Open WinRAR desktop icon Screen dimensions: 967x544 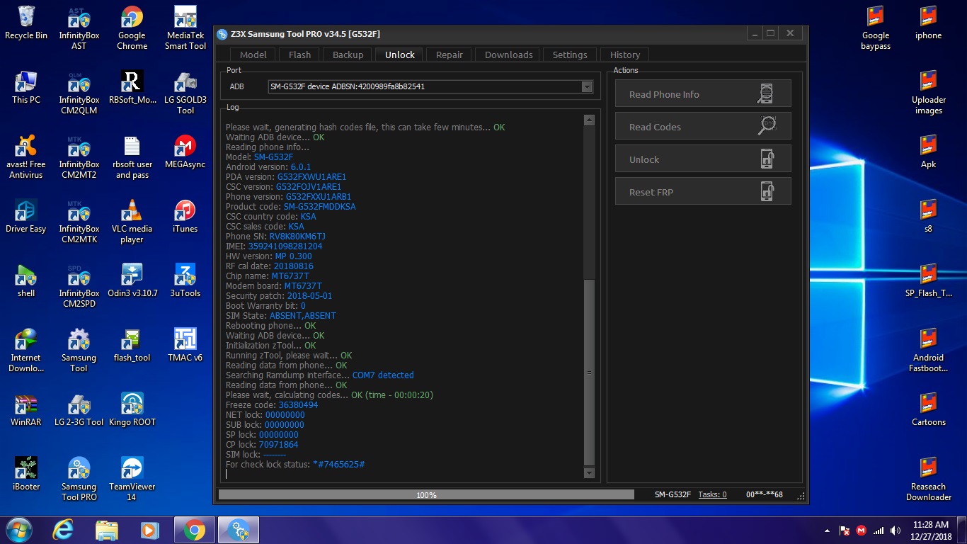click(26, 410)
